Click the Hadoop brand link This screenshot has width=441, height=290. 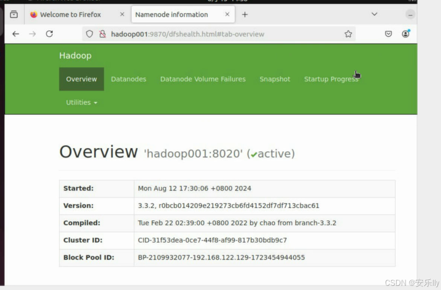[x=75, y=56]
